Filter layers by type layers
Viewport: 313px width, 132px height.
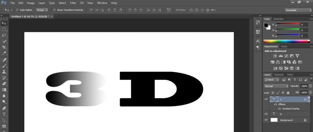click(x=295, y=80)
